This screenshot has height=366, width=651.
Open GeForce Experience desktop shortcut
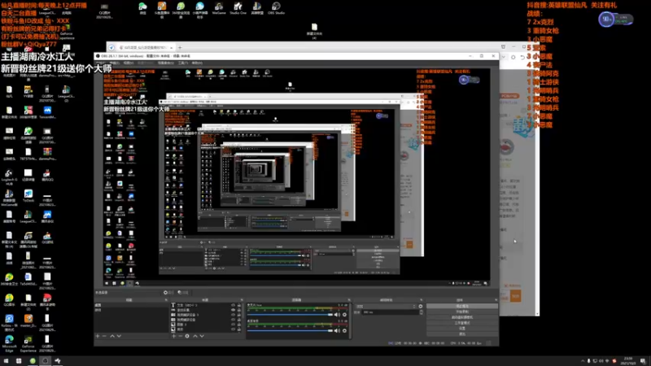[x=28, y=343]
